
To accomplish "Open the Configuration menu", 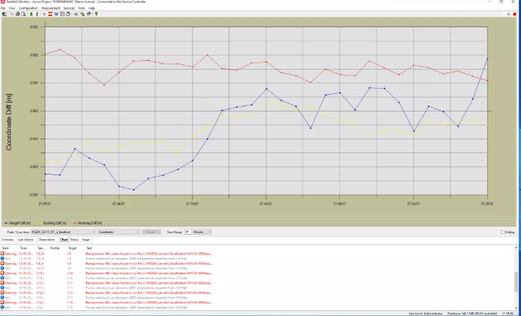I will click(28, 8).
